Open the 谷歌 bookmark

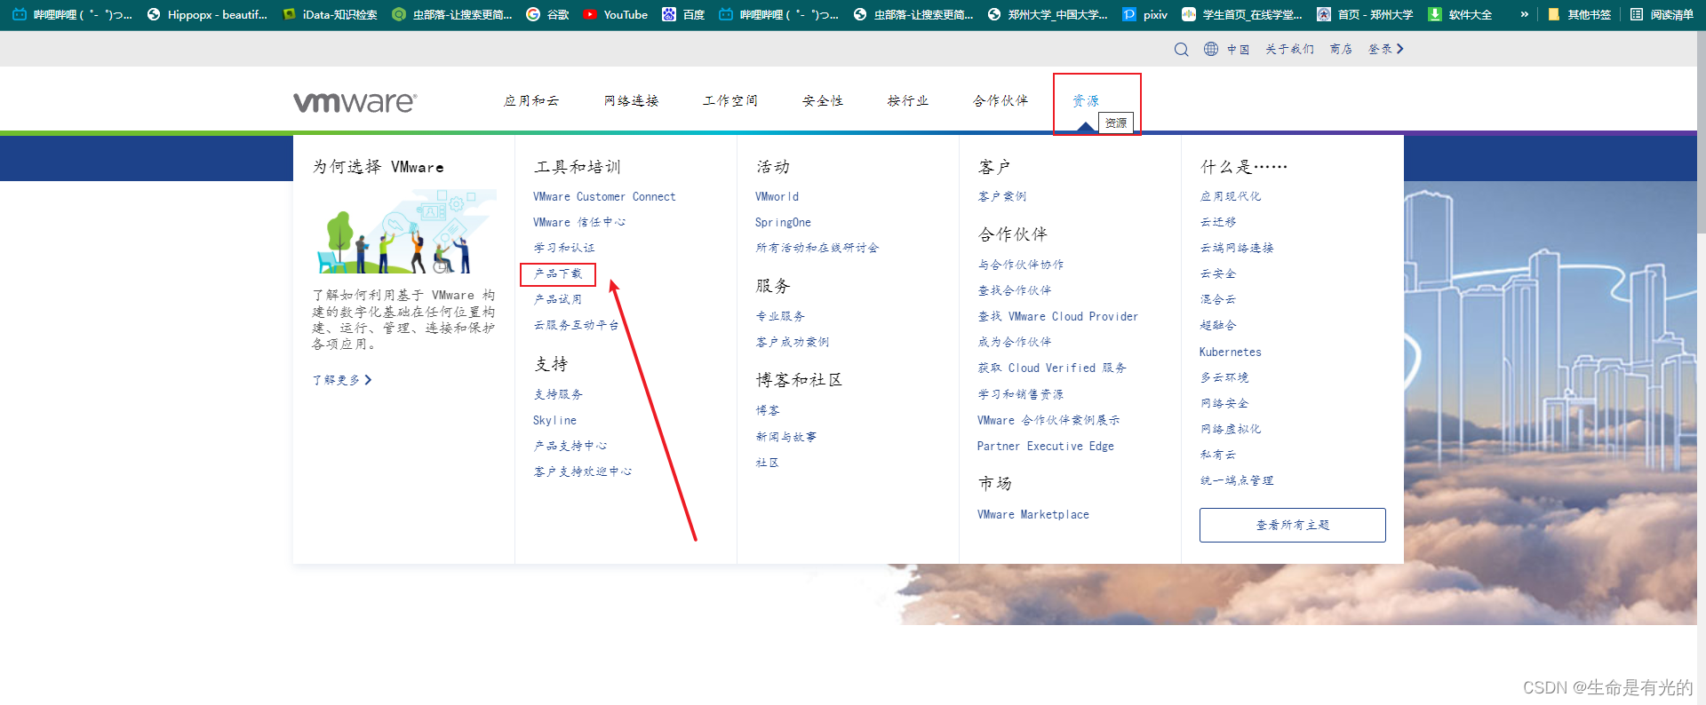click(x=547, y=14)
